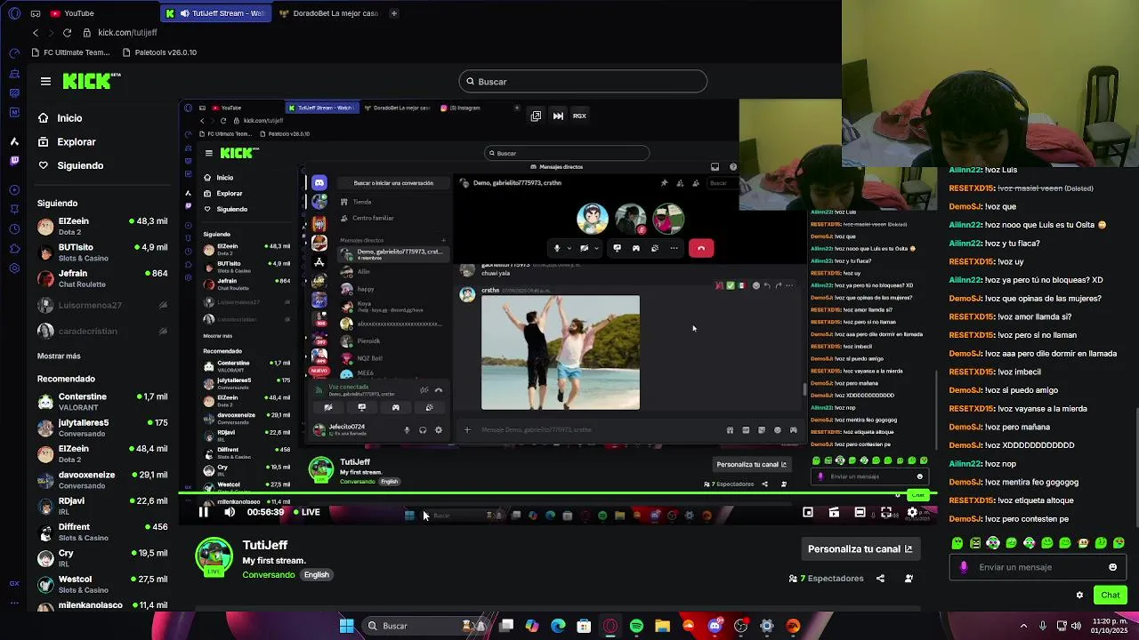
Task: Open Paletools v26.0.10 bookmark
Action: [x=158, y=52]
